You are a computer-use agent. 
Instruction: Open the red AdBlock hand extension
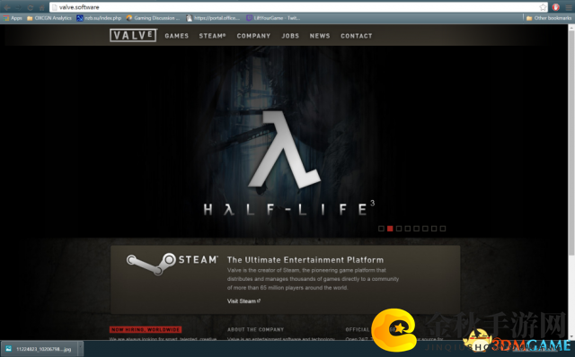pyautogui.click(x=555, y=7)
